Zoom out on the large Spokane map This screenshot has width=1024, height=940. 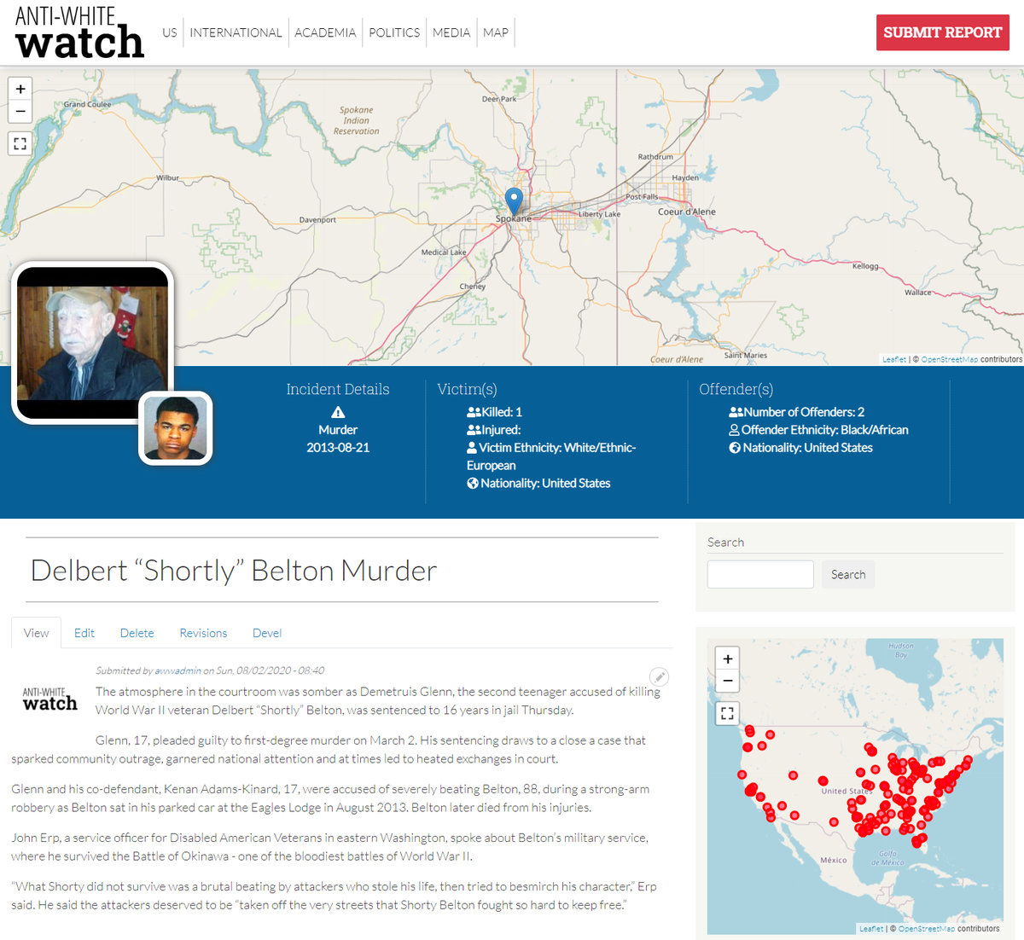[20, 112]
